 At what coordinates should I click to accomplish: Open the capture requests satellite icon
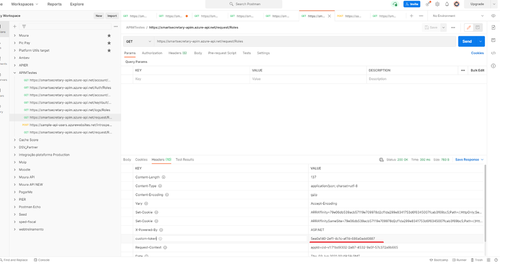pyautogui.click(x=428, y=4)
